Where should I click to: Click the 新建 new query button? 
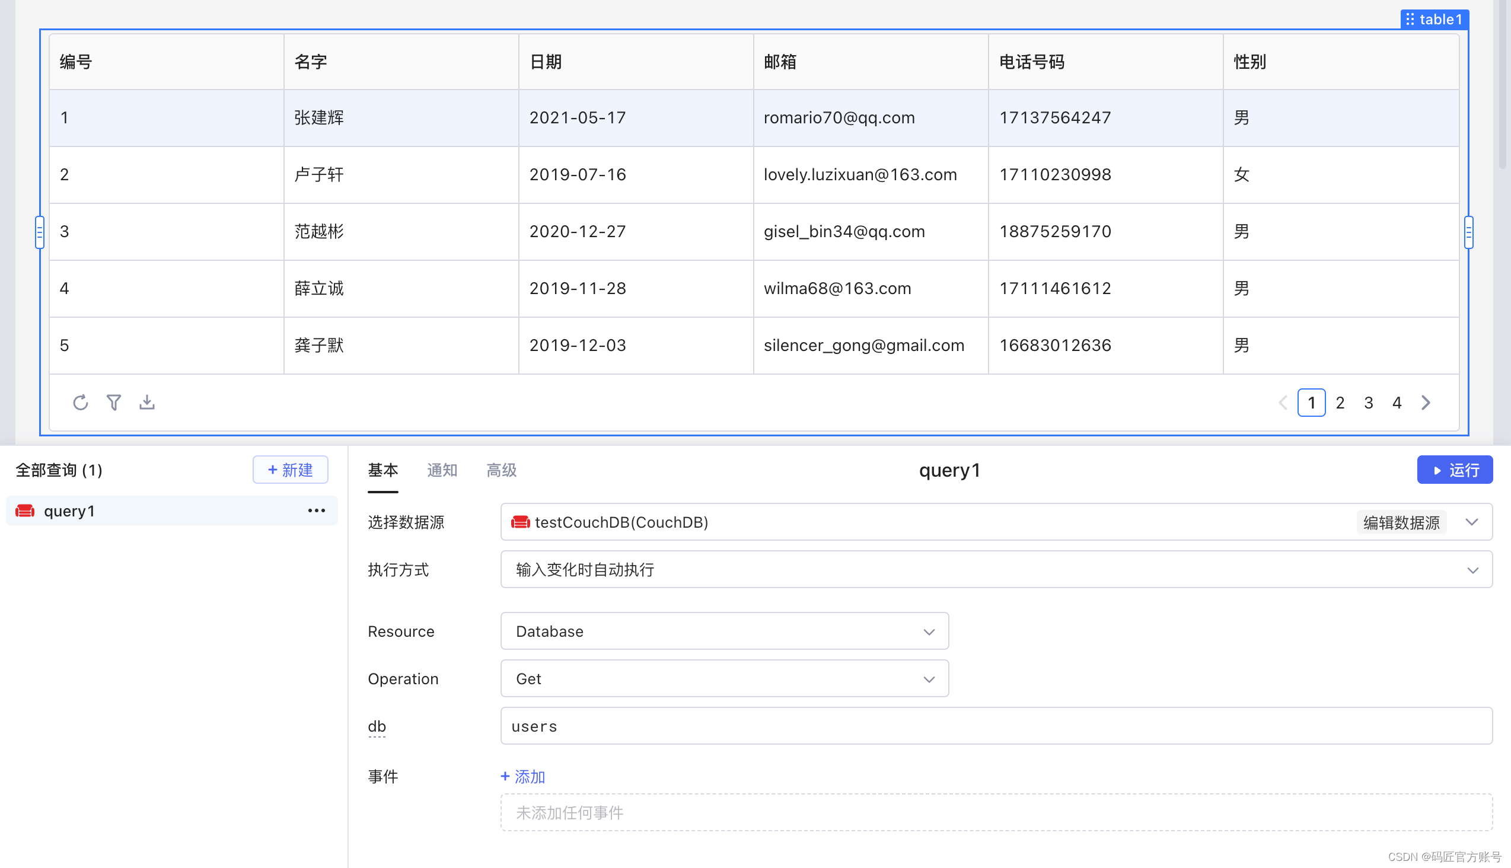tap(291, 470)
